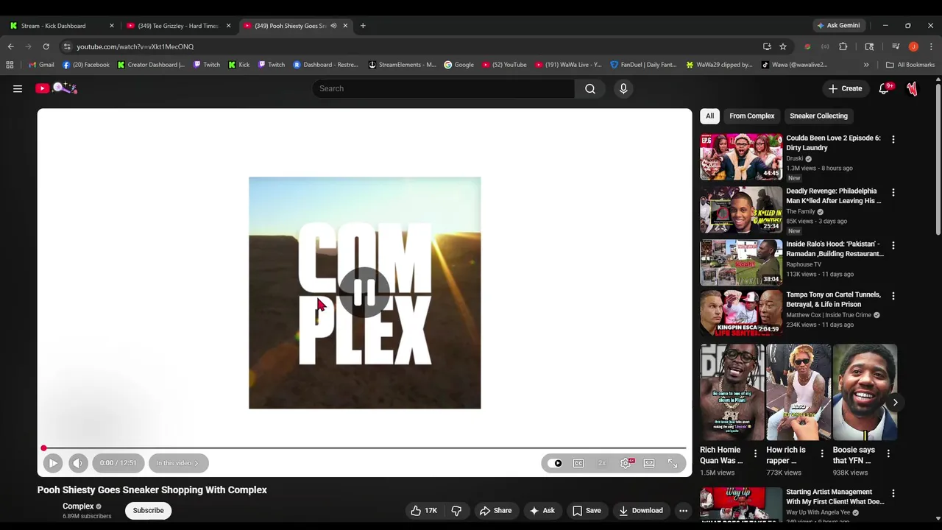This screenshot has height=530, width=942.
Task: Open Inside Ralo's Hood video title
Action: tap(835, 249)
